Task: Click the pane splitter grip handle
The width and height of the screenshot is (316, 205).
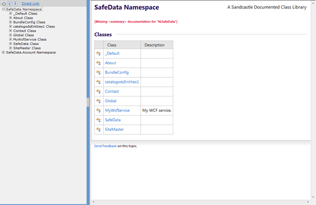Action: click(88, 102)
